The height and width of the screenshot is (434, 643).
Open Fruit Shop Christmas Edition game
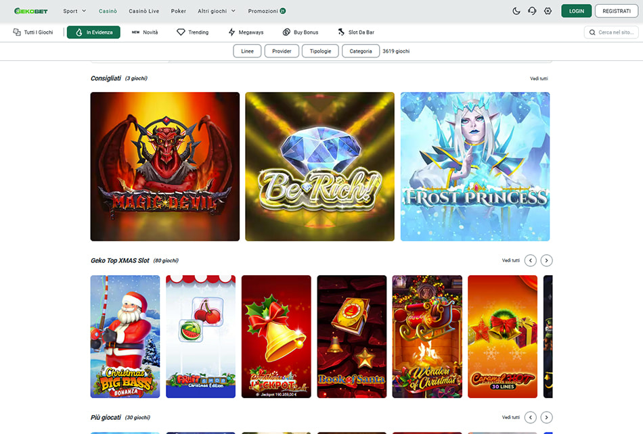(x=200, y=337)
